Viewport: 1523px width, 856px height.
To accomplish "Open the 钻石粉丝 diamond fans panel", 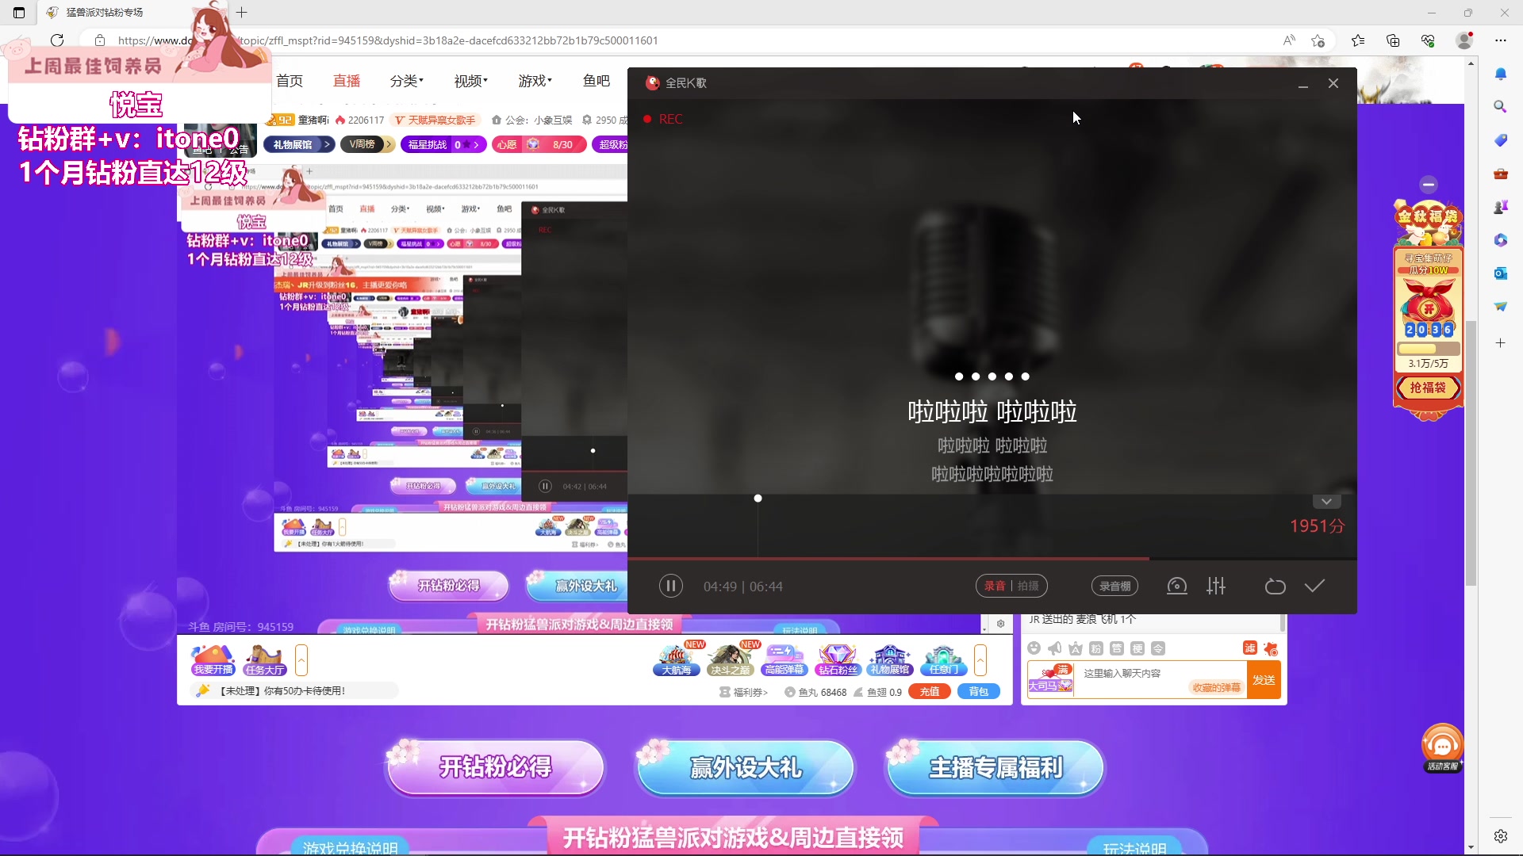I will pos(838,659).
